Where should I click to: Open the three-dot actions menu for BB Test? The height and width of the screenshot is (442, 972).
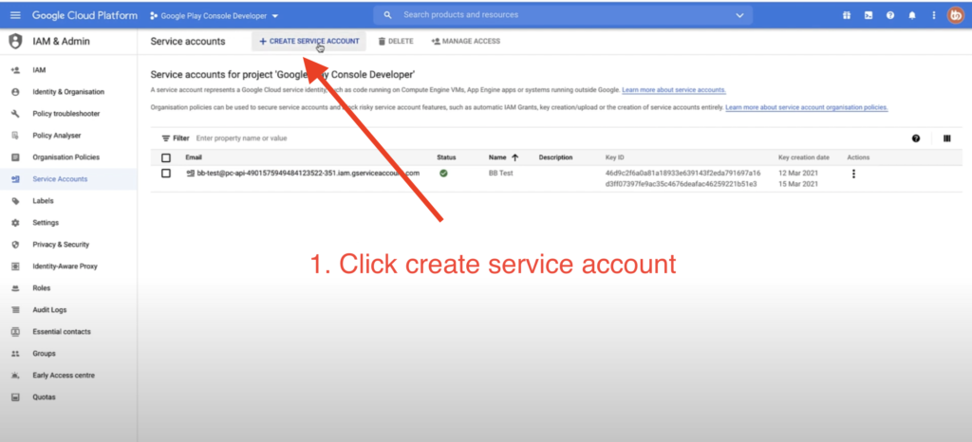point(854,174)
